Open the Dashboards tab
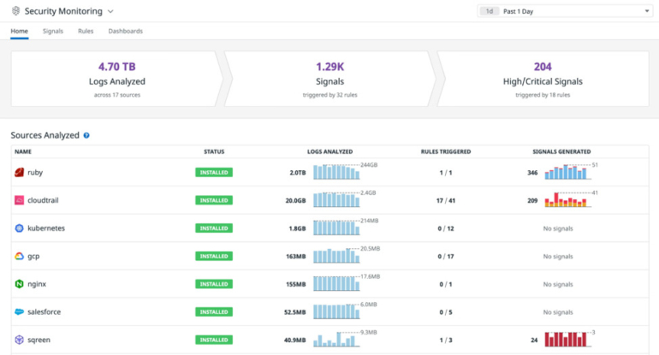659x355 pixels. [x=125, y=32]
